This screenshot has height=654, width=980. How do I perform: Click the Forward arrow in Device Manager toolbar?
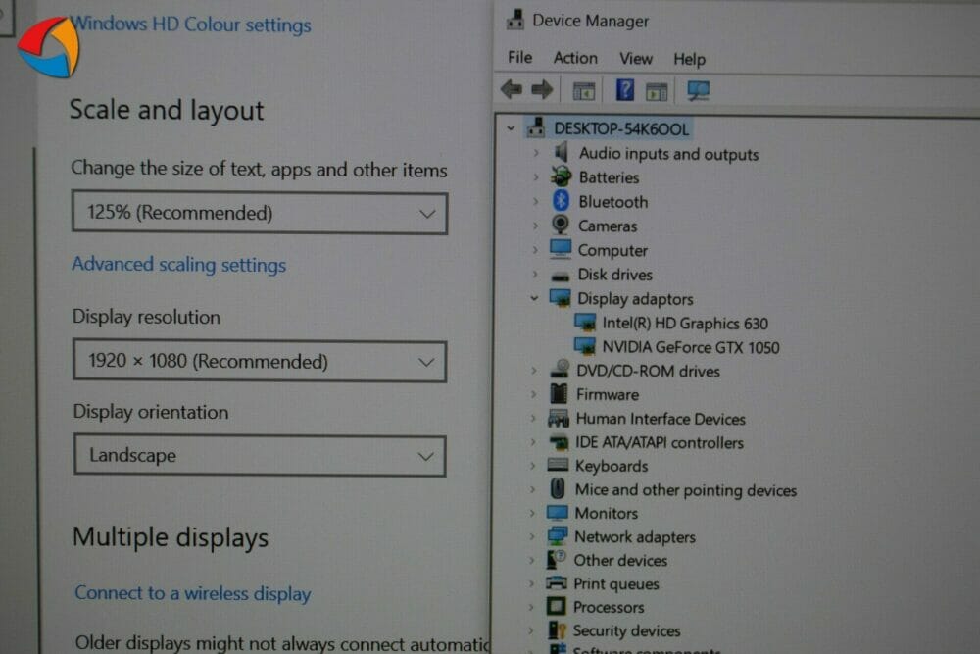click(542, 90)
